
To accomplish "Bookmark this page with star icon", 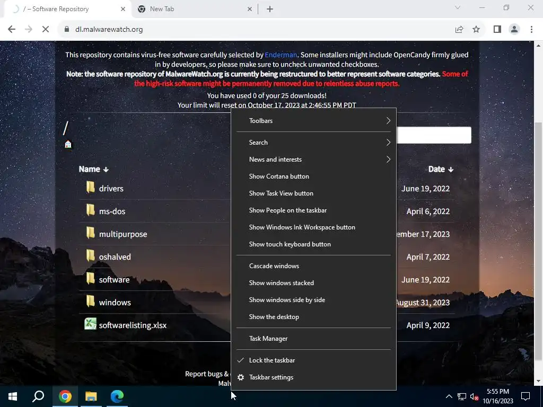I will coord(476,30).
